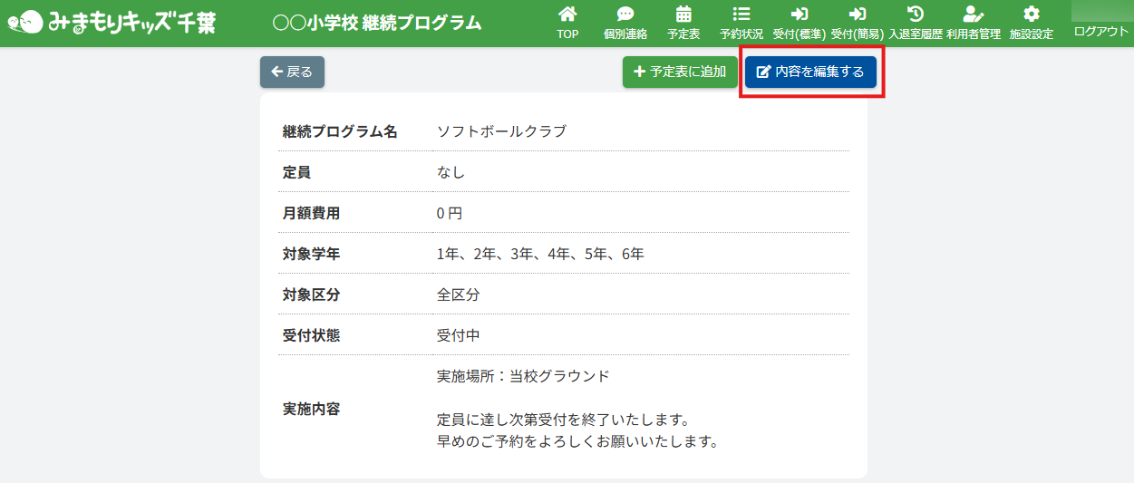Screen dimensions: 1134x483
Task: Click the grade list 1年、2年、3年 value
Action: click(540, 255)
